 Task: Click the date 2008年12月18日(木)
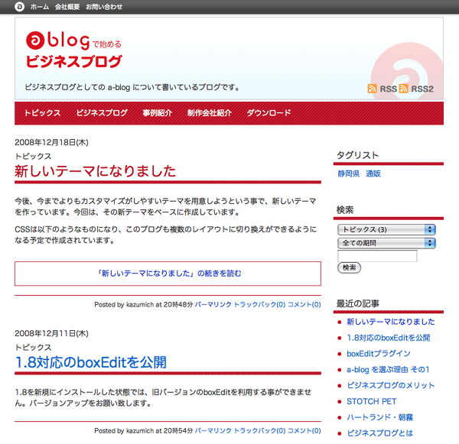(51, 142)
